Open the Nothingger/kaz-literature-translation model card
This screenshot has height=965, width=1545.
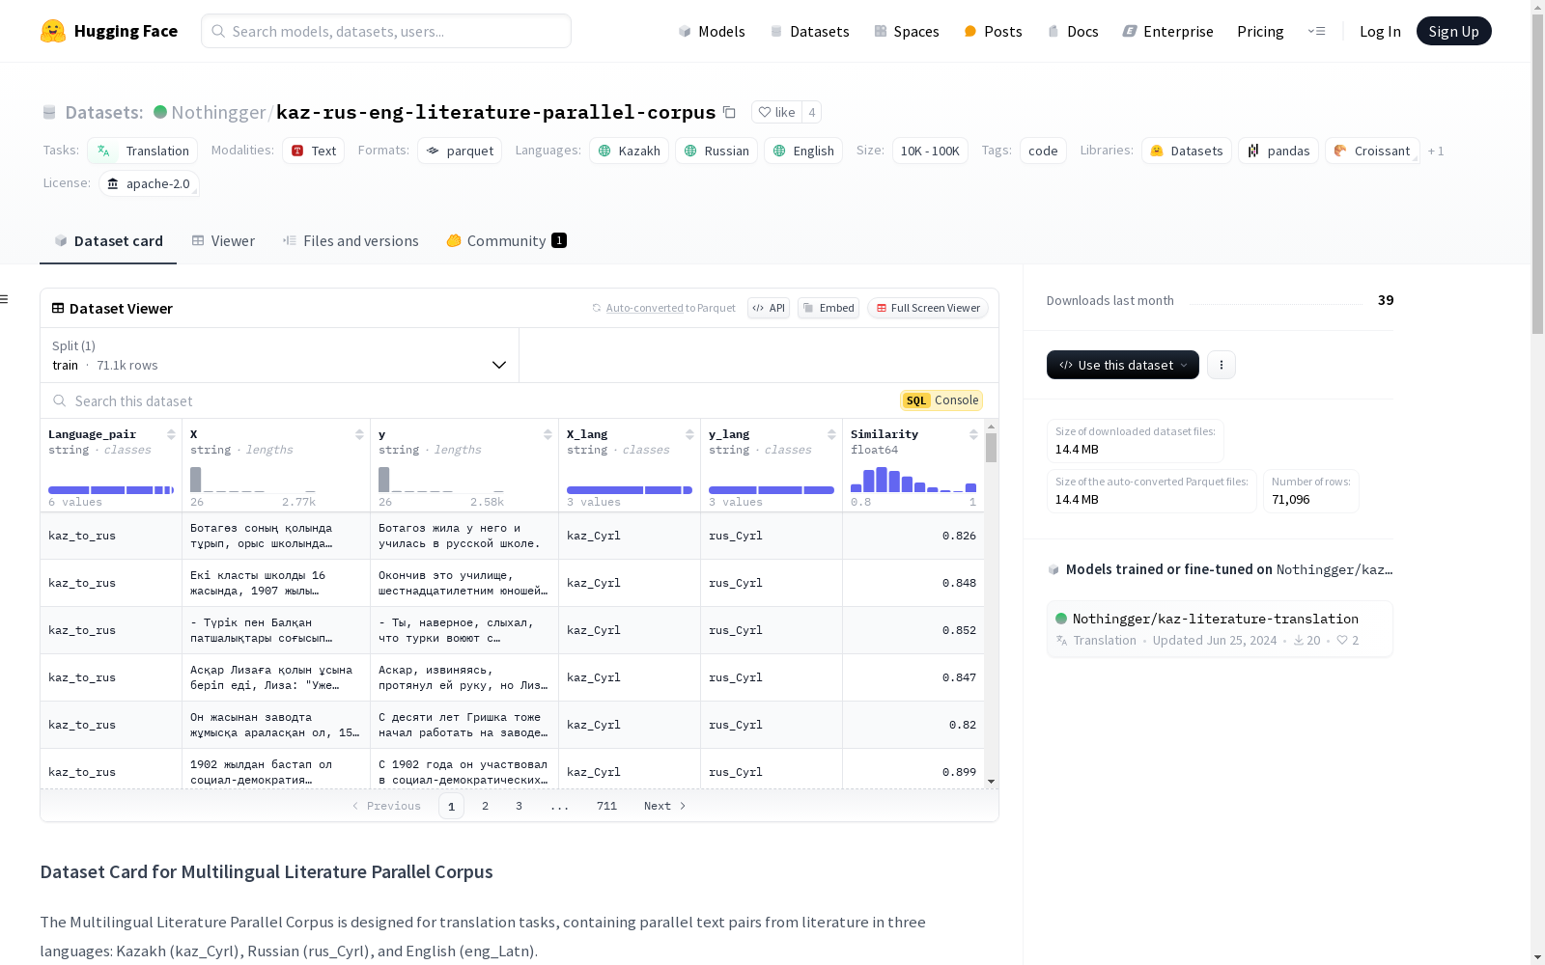coord(1220,628)
